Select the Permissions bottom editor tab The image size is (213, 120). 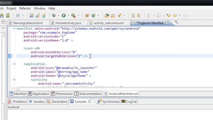click(62, 94)
